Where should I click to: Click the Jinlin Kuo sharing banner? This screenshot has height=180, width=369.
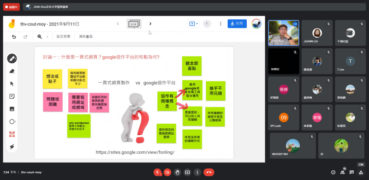tap(194, 7)
